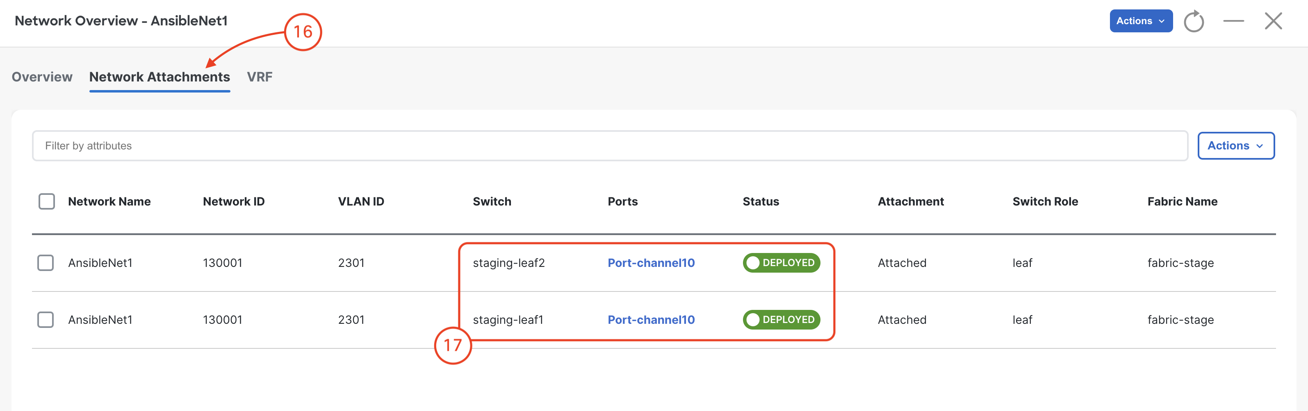Refresh the Network Overview panel
This screenshot has width=1308, height=411.
[1194, 21]
